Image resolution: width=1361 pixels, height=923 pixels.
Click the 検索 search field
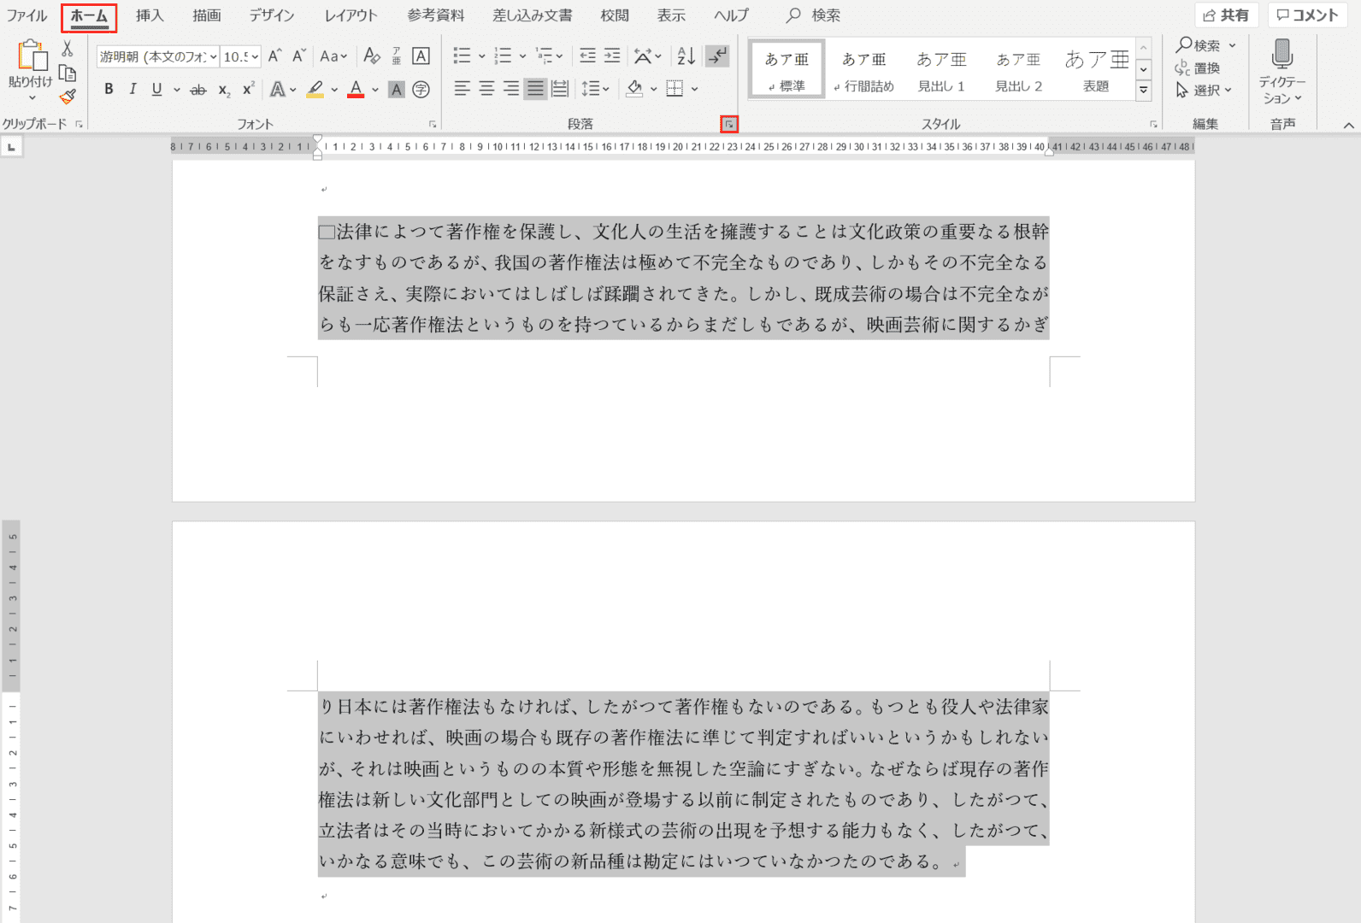(x=813, y=15)
